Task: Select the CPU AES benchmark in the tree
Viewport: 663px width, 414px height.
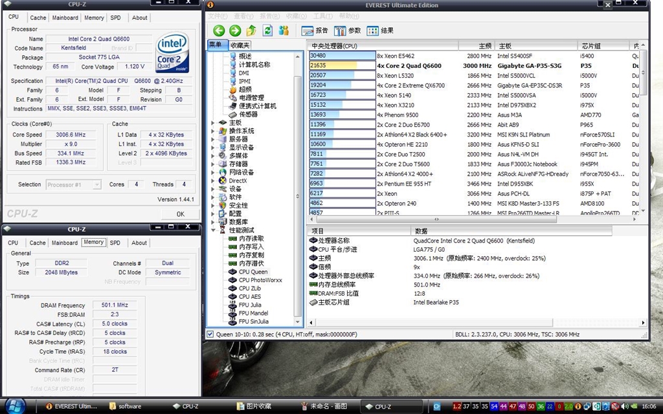Action: (250, 296)
